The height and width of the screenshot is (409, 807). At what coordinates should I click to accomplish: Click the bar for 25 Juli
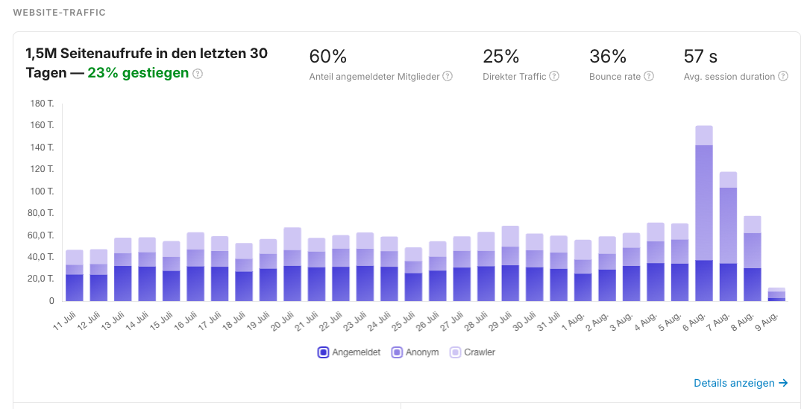click(413, 274)
